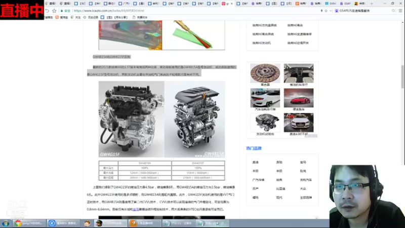Select the 大众 brand link
This screenshot has height=228, width=405.
tap(303, 188)
